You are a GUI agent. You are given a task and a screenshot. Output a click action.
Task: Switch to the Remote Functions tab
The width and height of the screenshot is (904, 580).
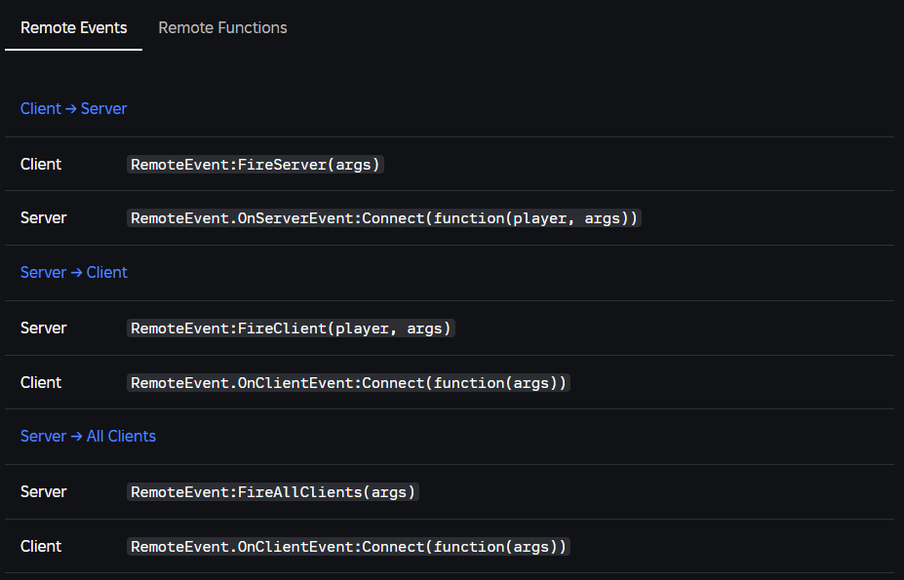point(222,27)
